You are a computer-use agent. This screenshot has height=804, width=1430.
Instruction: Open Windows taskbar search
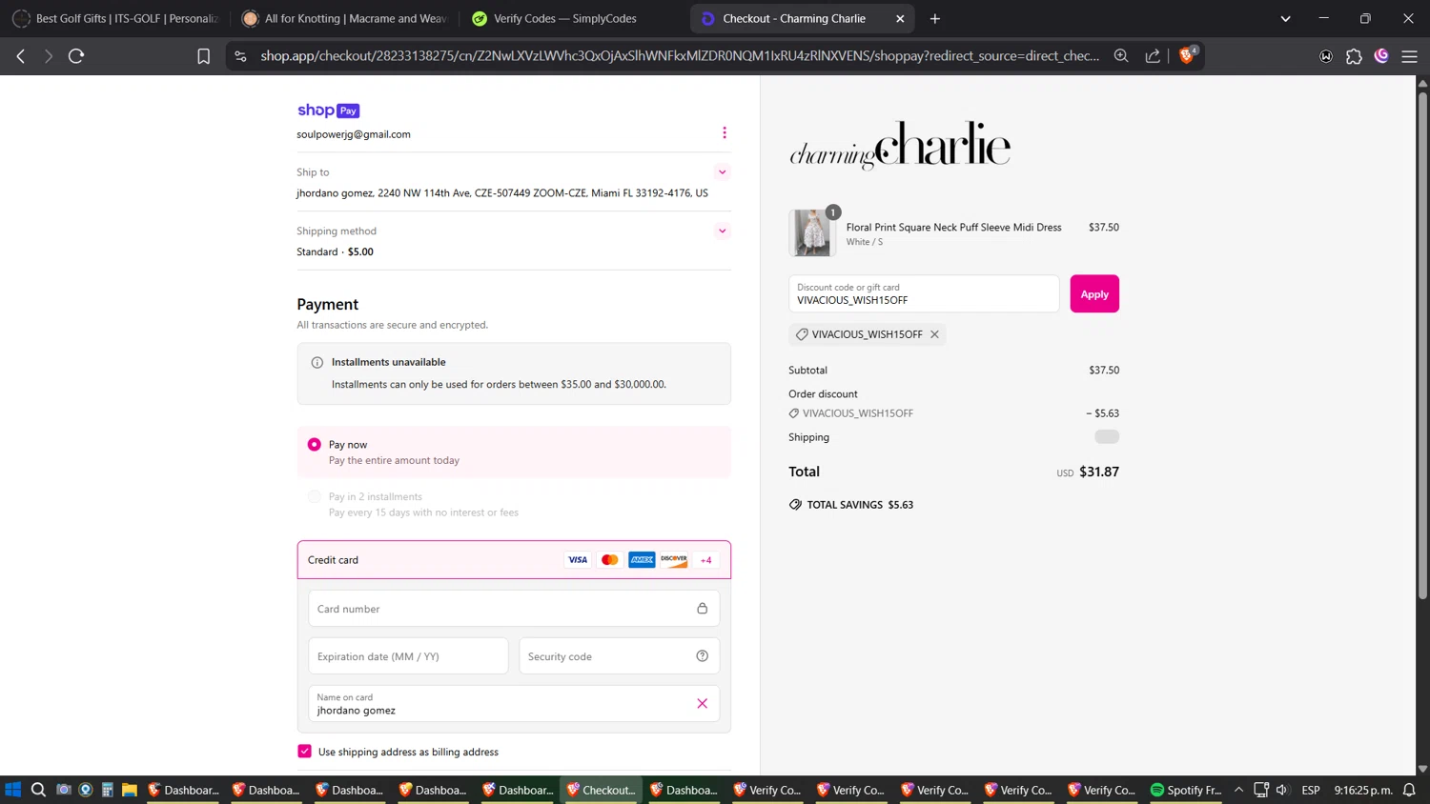38,790
